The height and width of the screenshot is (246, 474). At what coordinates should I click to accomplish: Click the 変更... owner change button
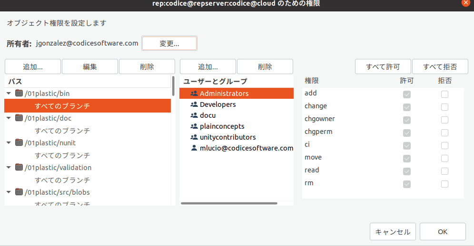[x=169, y=44]
